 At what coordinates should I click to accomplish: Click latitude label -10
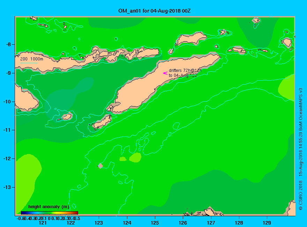click(x=7, y=102)
